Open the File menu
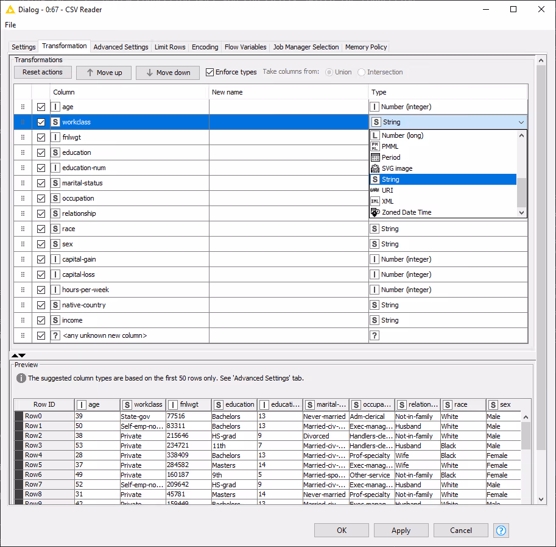 coord(10,25)
